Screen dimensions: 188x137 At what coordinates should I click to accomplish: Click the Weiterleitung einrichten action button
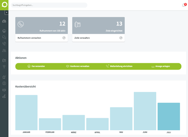click(x=119, y=66)
